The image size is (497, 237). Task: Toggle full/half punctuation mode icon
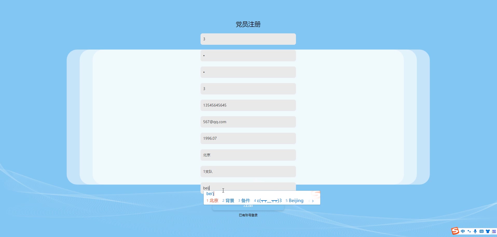469,231
